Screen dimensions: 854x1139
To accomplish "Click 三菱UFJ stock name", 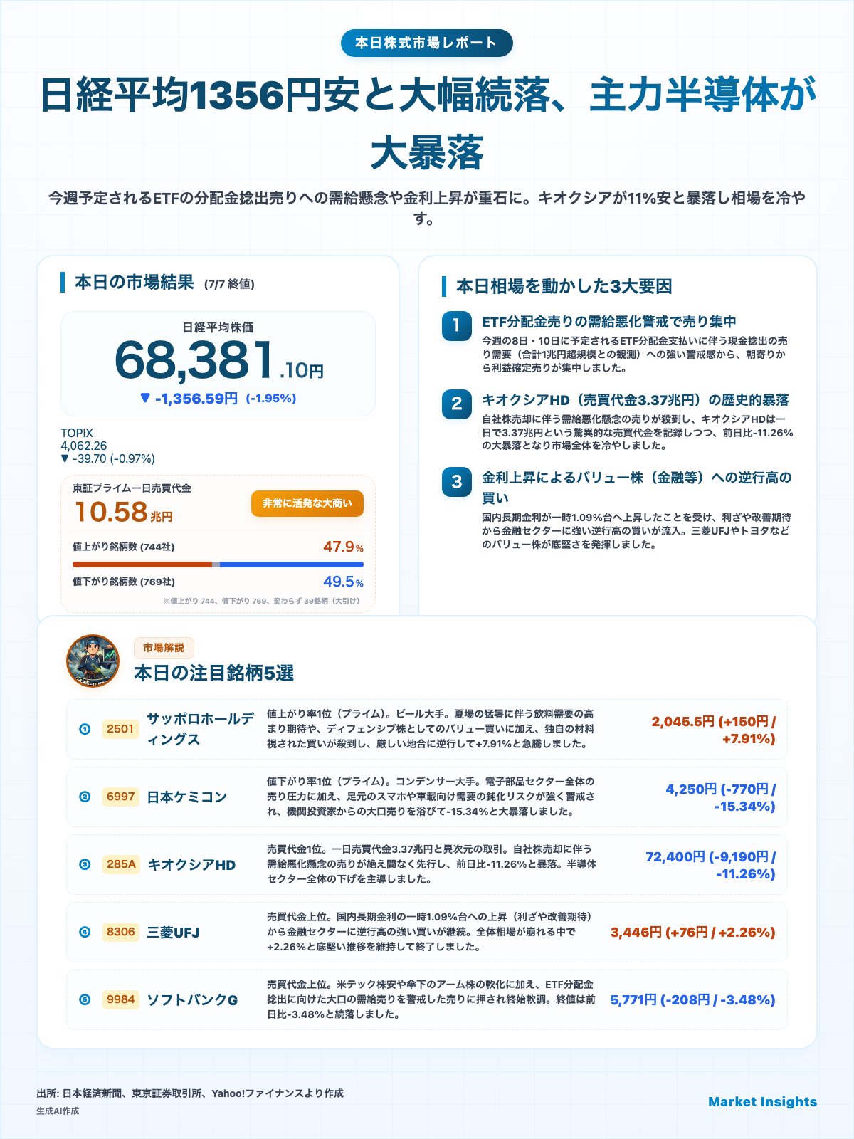I will point(173,932).
